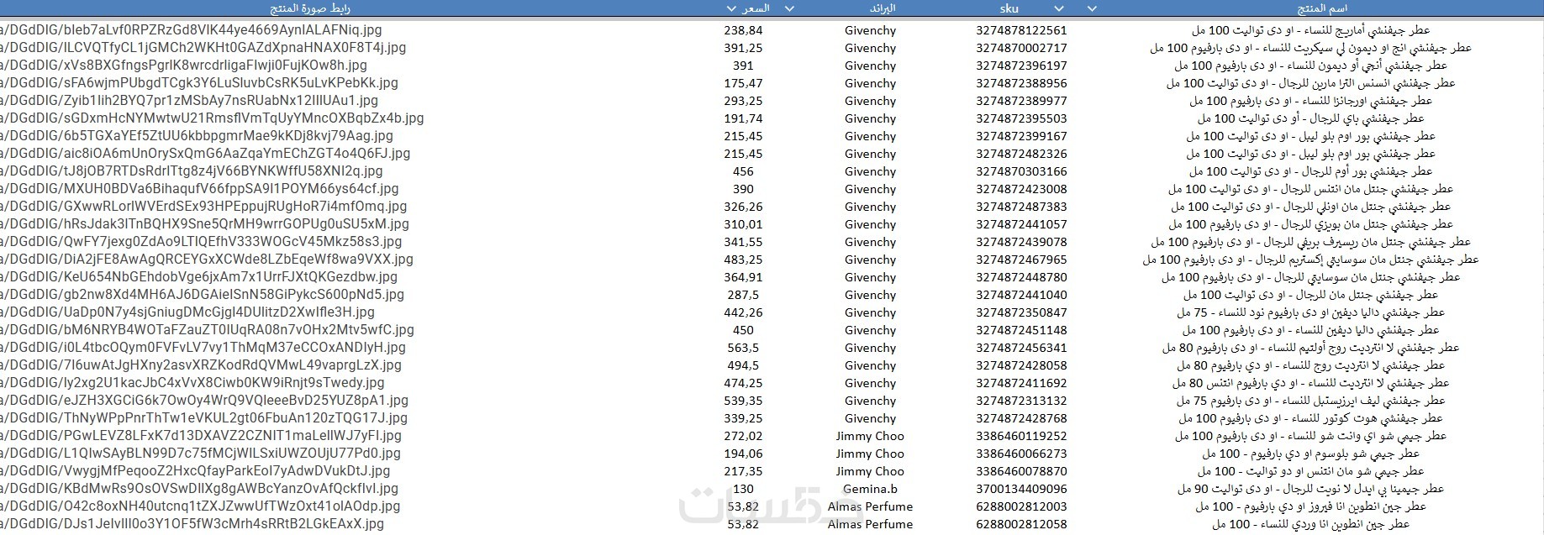Select price cell 293,25
1544x535 pixels.
click(743, 101)
